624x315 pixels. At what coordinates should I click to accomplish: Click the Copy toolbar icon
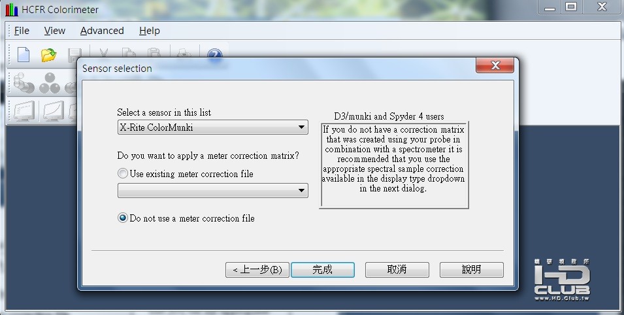tap(129, 53)
